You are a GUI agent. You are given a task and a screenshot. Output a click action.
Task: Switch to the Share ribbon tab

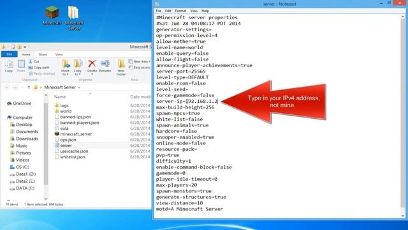tap(43, 54)
